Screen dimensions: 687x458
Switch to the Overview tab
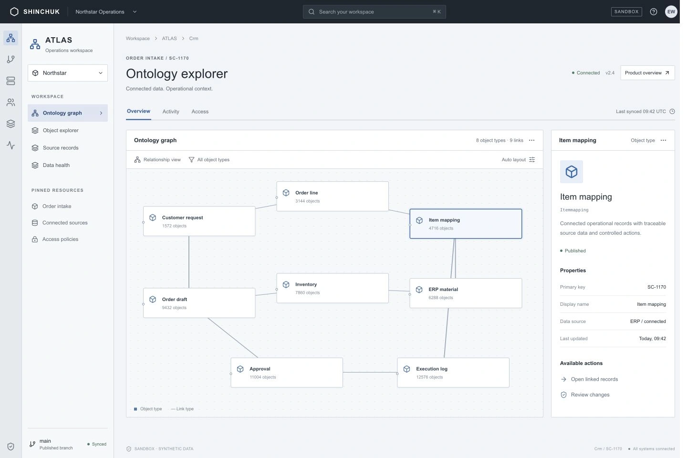coord(138,111)
